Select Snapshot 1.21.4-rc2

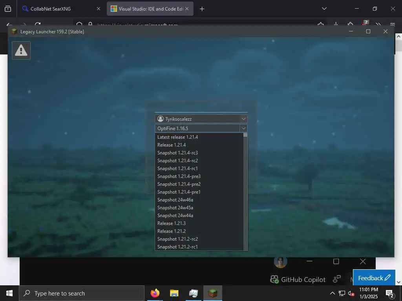coord(199,161)
